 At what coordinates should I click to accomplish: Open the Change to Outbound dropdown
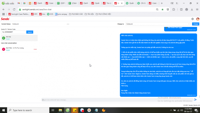click(158, 24)
